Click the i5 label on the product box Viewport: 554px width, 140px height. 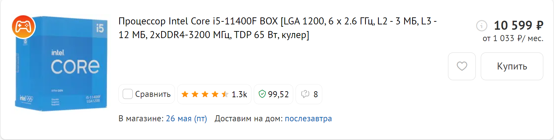coord(100,28)
